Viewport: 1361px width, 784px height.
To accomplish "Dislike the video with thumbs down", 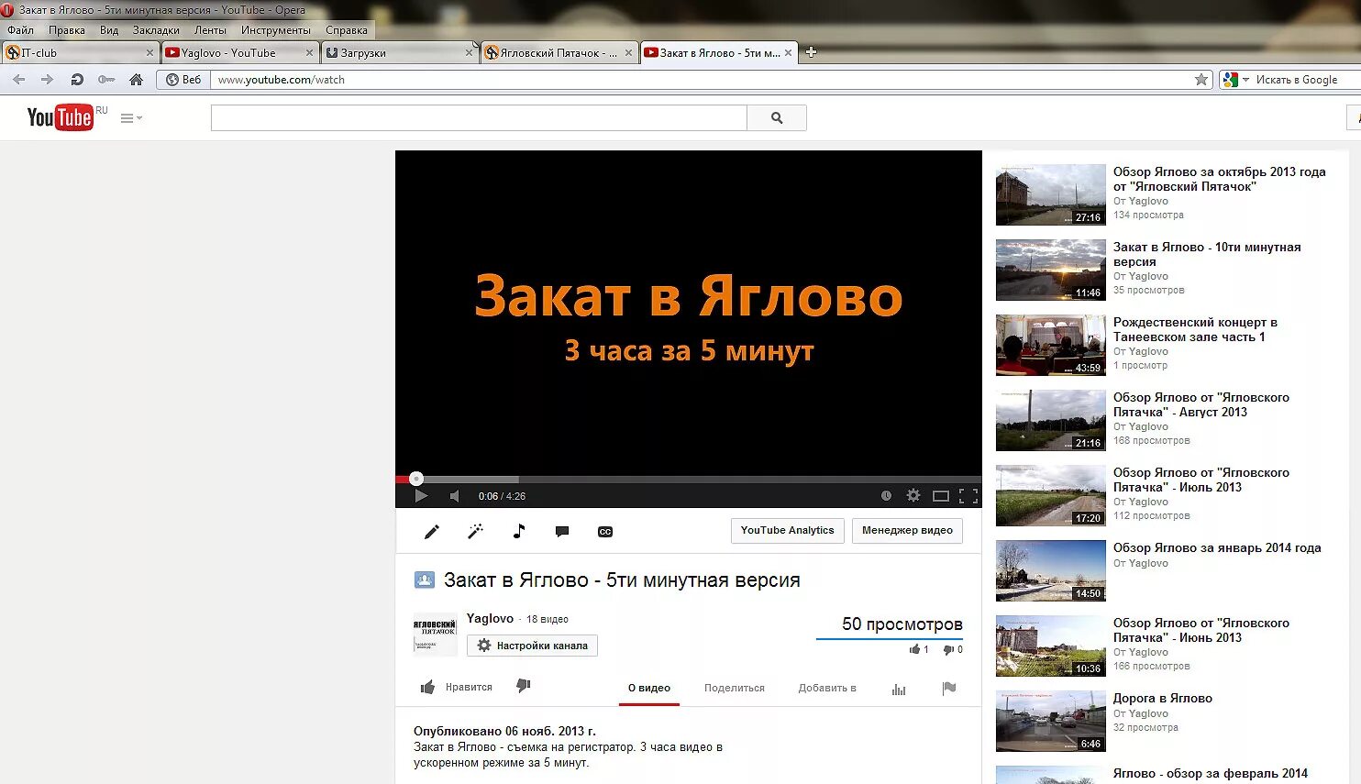I will point(524,686).
